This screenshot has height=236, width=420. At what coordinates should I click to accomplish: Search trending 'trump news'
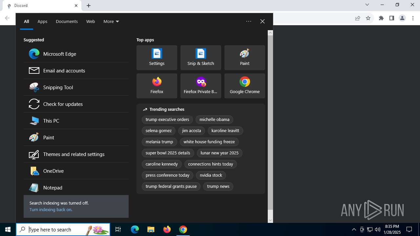click(x=218, y=186)
